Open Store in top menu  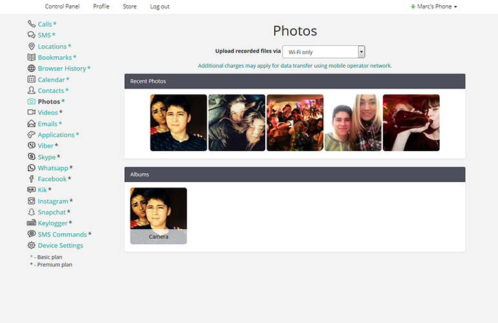pos(129,6)
